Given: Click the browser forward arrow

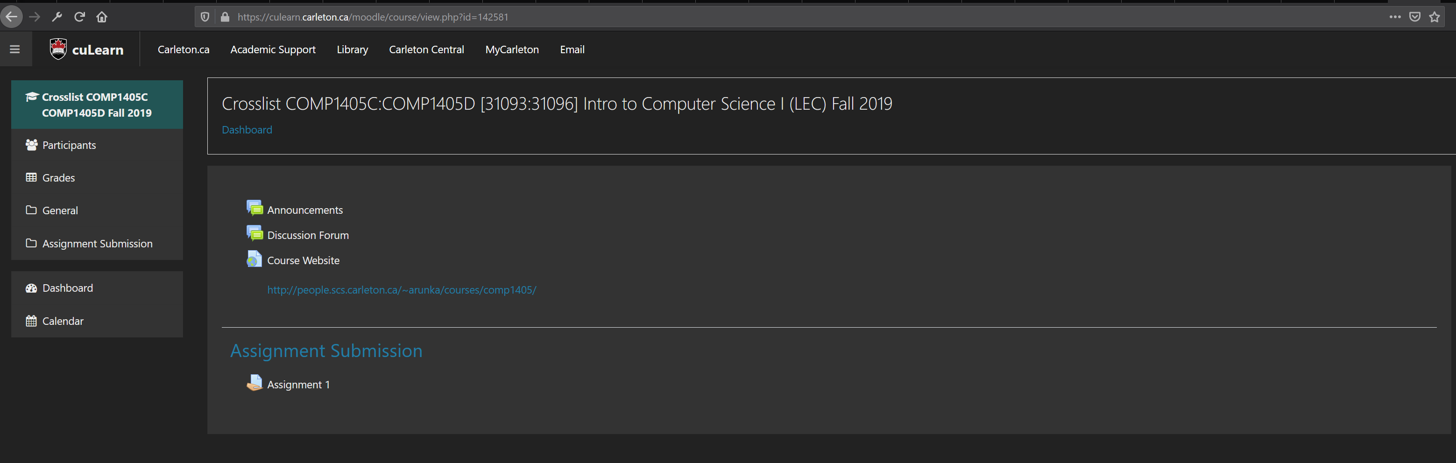Looking at the screenshot, I should 35,17.
